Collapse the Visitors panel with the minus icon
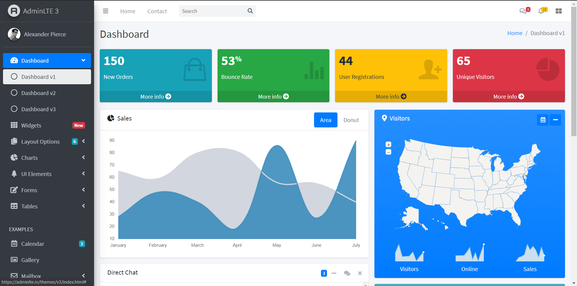Image resolution: width=577 pixels, height=286 pixels. [x=555, y=120]
